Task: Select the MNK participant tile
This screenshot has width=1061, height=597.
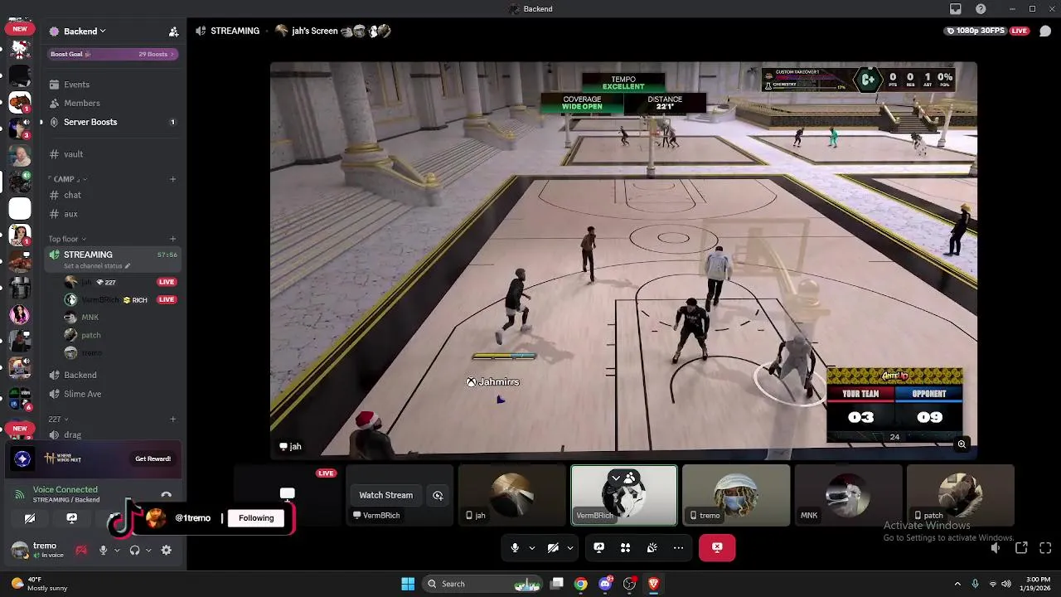Action: [x=848, y=495]
